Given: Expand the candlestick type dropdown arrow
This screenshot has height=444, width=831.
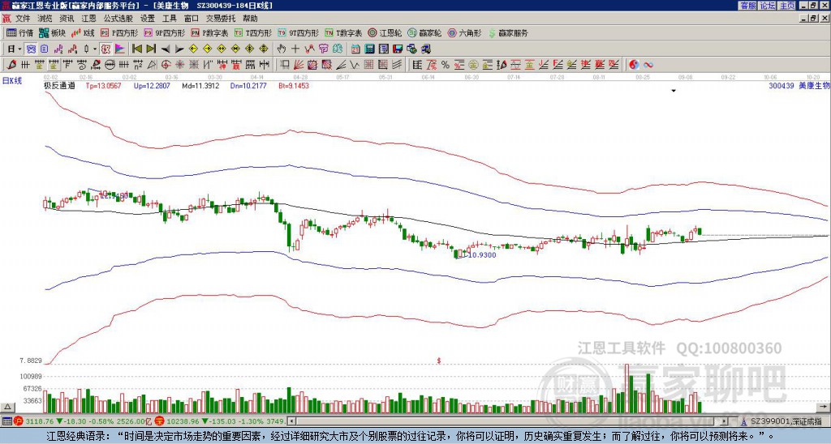Looking at the screenshot, I should [x=96, y=49].
